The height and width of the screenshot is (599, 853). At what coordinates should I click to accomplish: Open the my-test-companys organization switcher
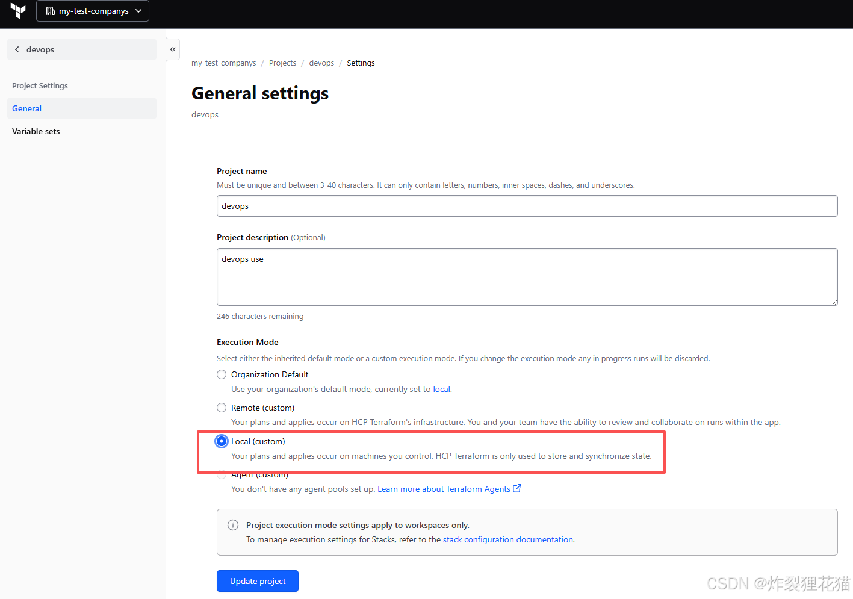[93, 11]
